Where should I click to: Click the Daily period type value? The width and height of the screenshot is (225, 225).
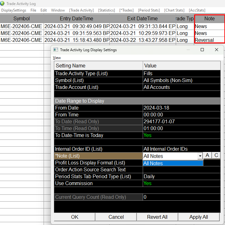pyautogui.click(x=181, y=176)
